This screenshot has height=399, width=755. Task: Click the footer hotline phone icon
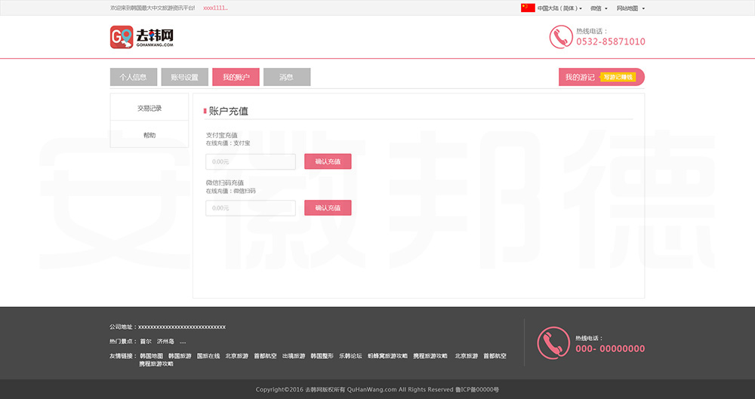coord(553,342)
